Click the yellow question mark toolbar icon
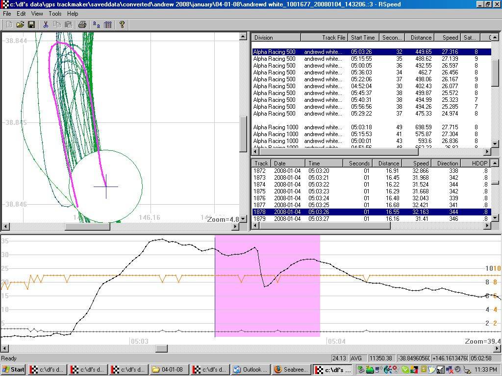 (x=122, y=24)
